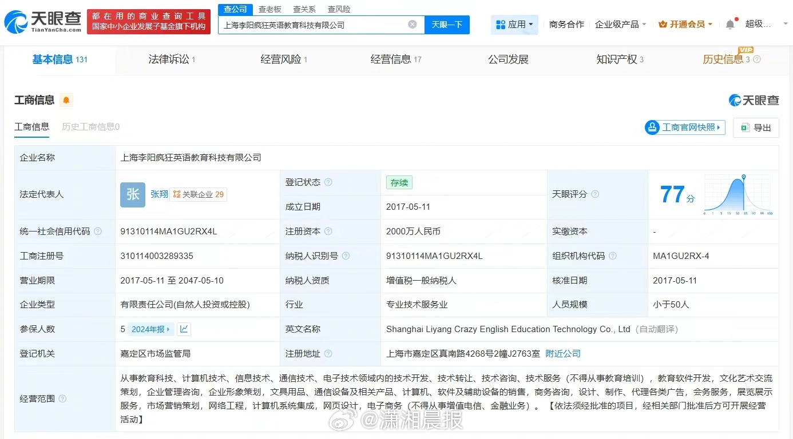Select the 查老板 search mode tab

coord(269,9)
